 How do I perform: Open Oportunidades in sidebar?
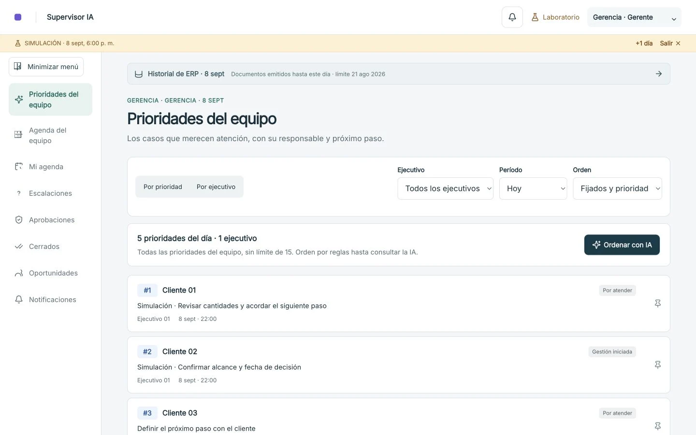50,273
